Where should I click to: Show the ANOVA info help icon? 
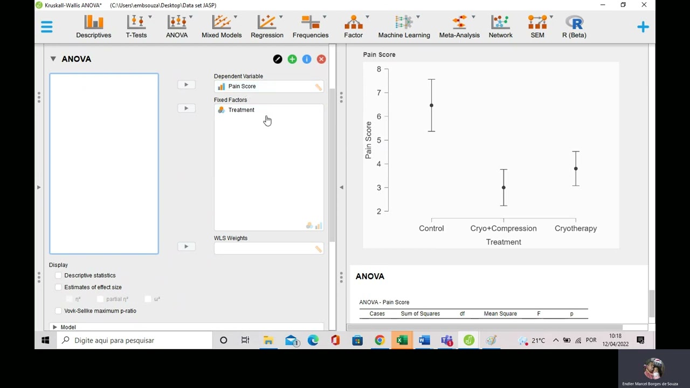click(307, 59)
